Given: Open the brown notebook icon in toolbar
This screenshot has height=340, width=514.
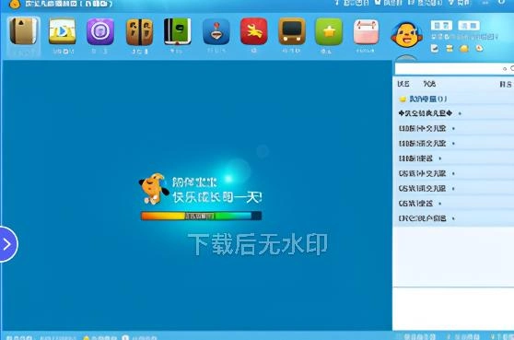Looking at the screenshot, I should coord(23,31).
